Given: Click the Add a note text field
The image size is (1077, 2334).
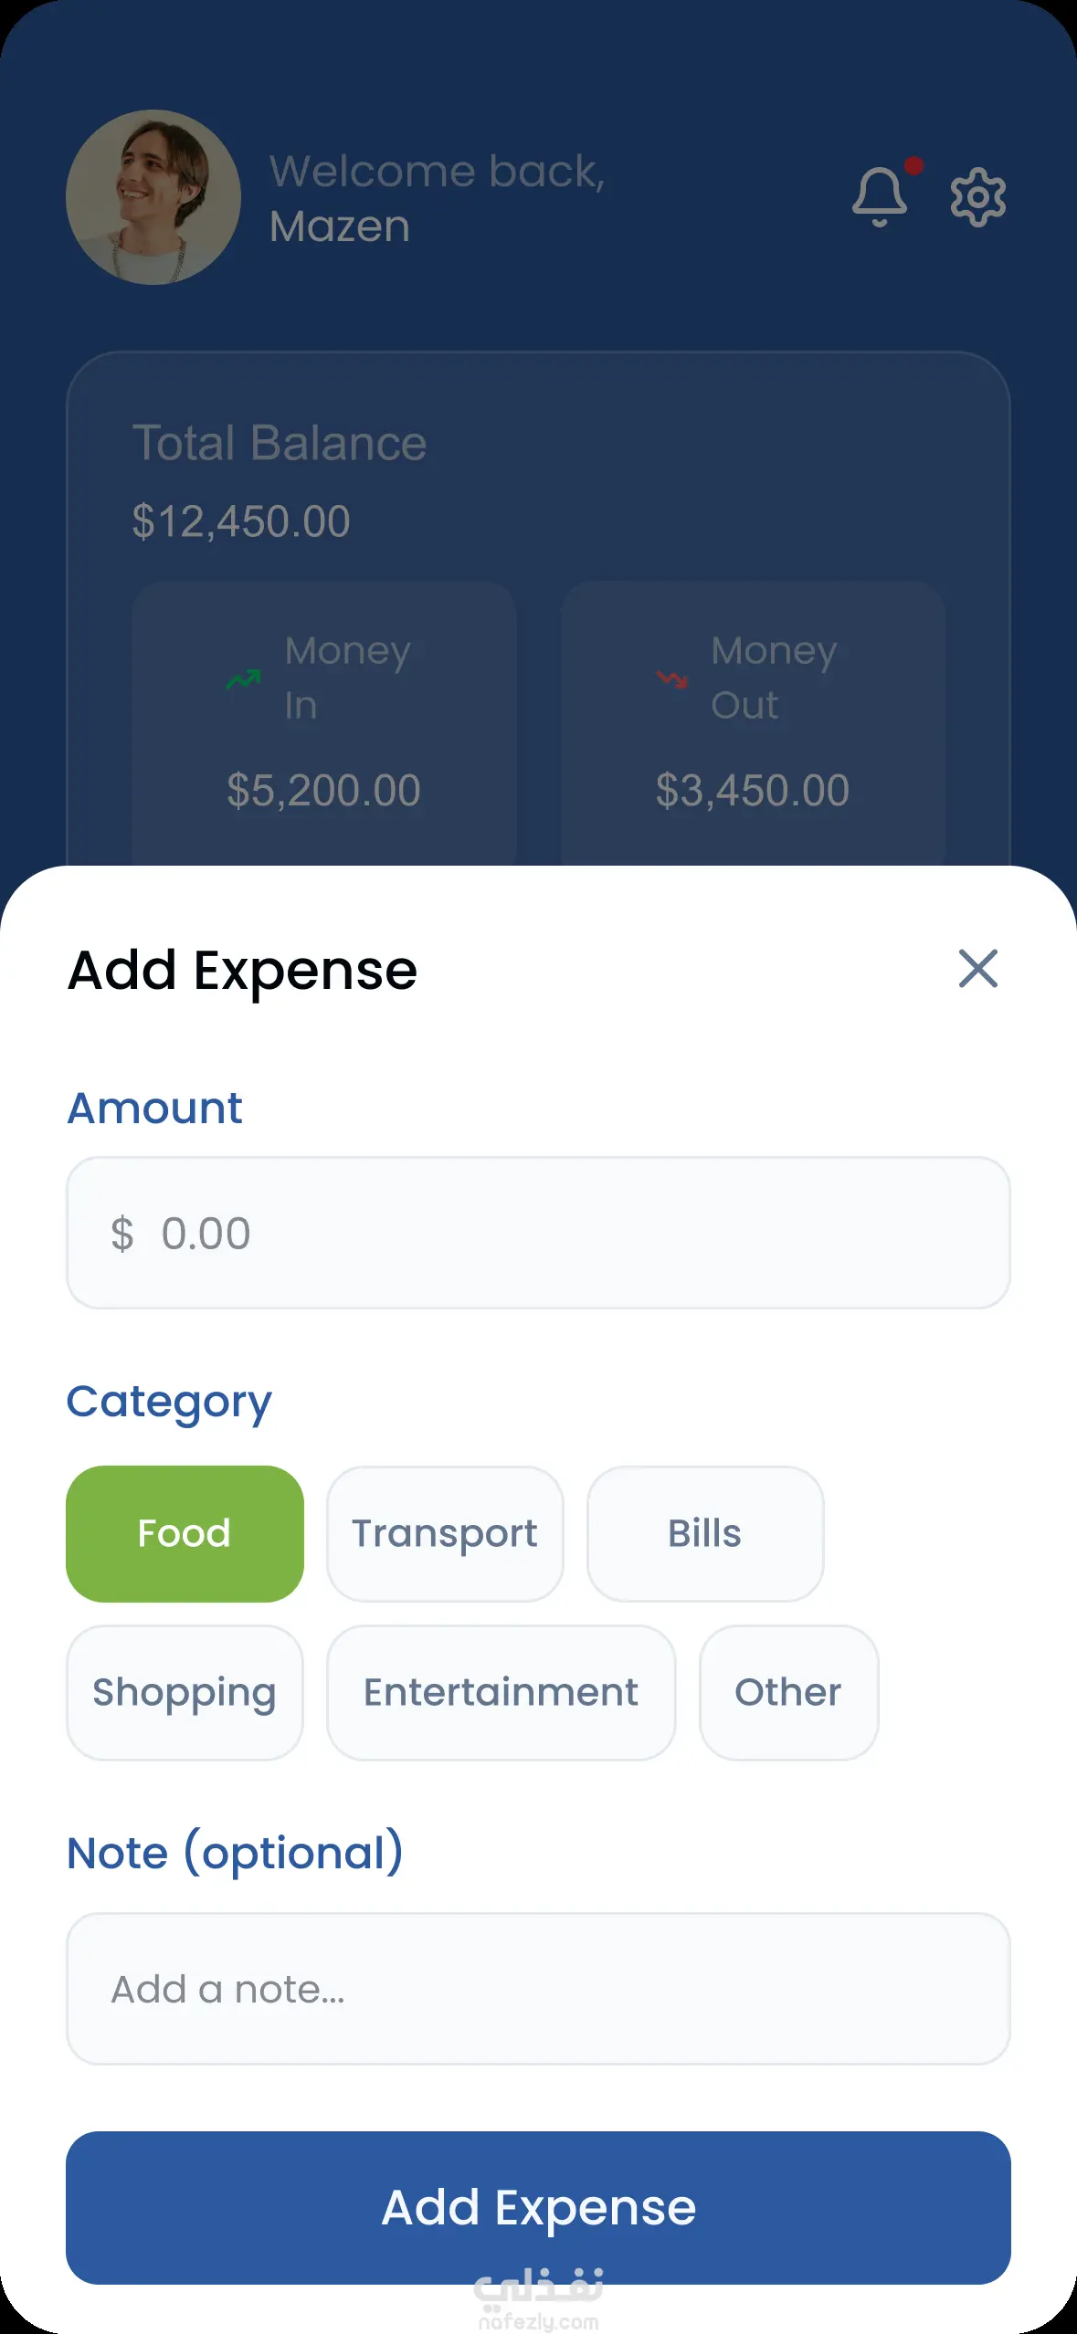Looking at the screenshot, I should coord(538,1989).
